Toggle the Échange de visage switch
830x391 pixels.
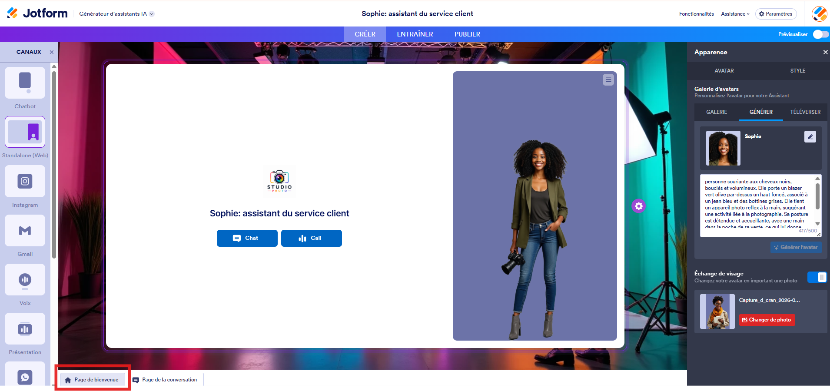pos(817,277)
